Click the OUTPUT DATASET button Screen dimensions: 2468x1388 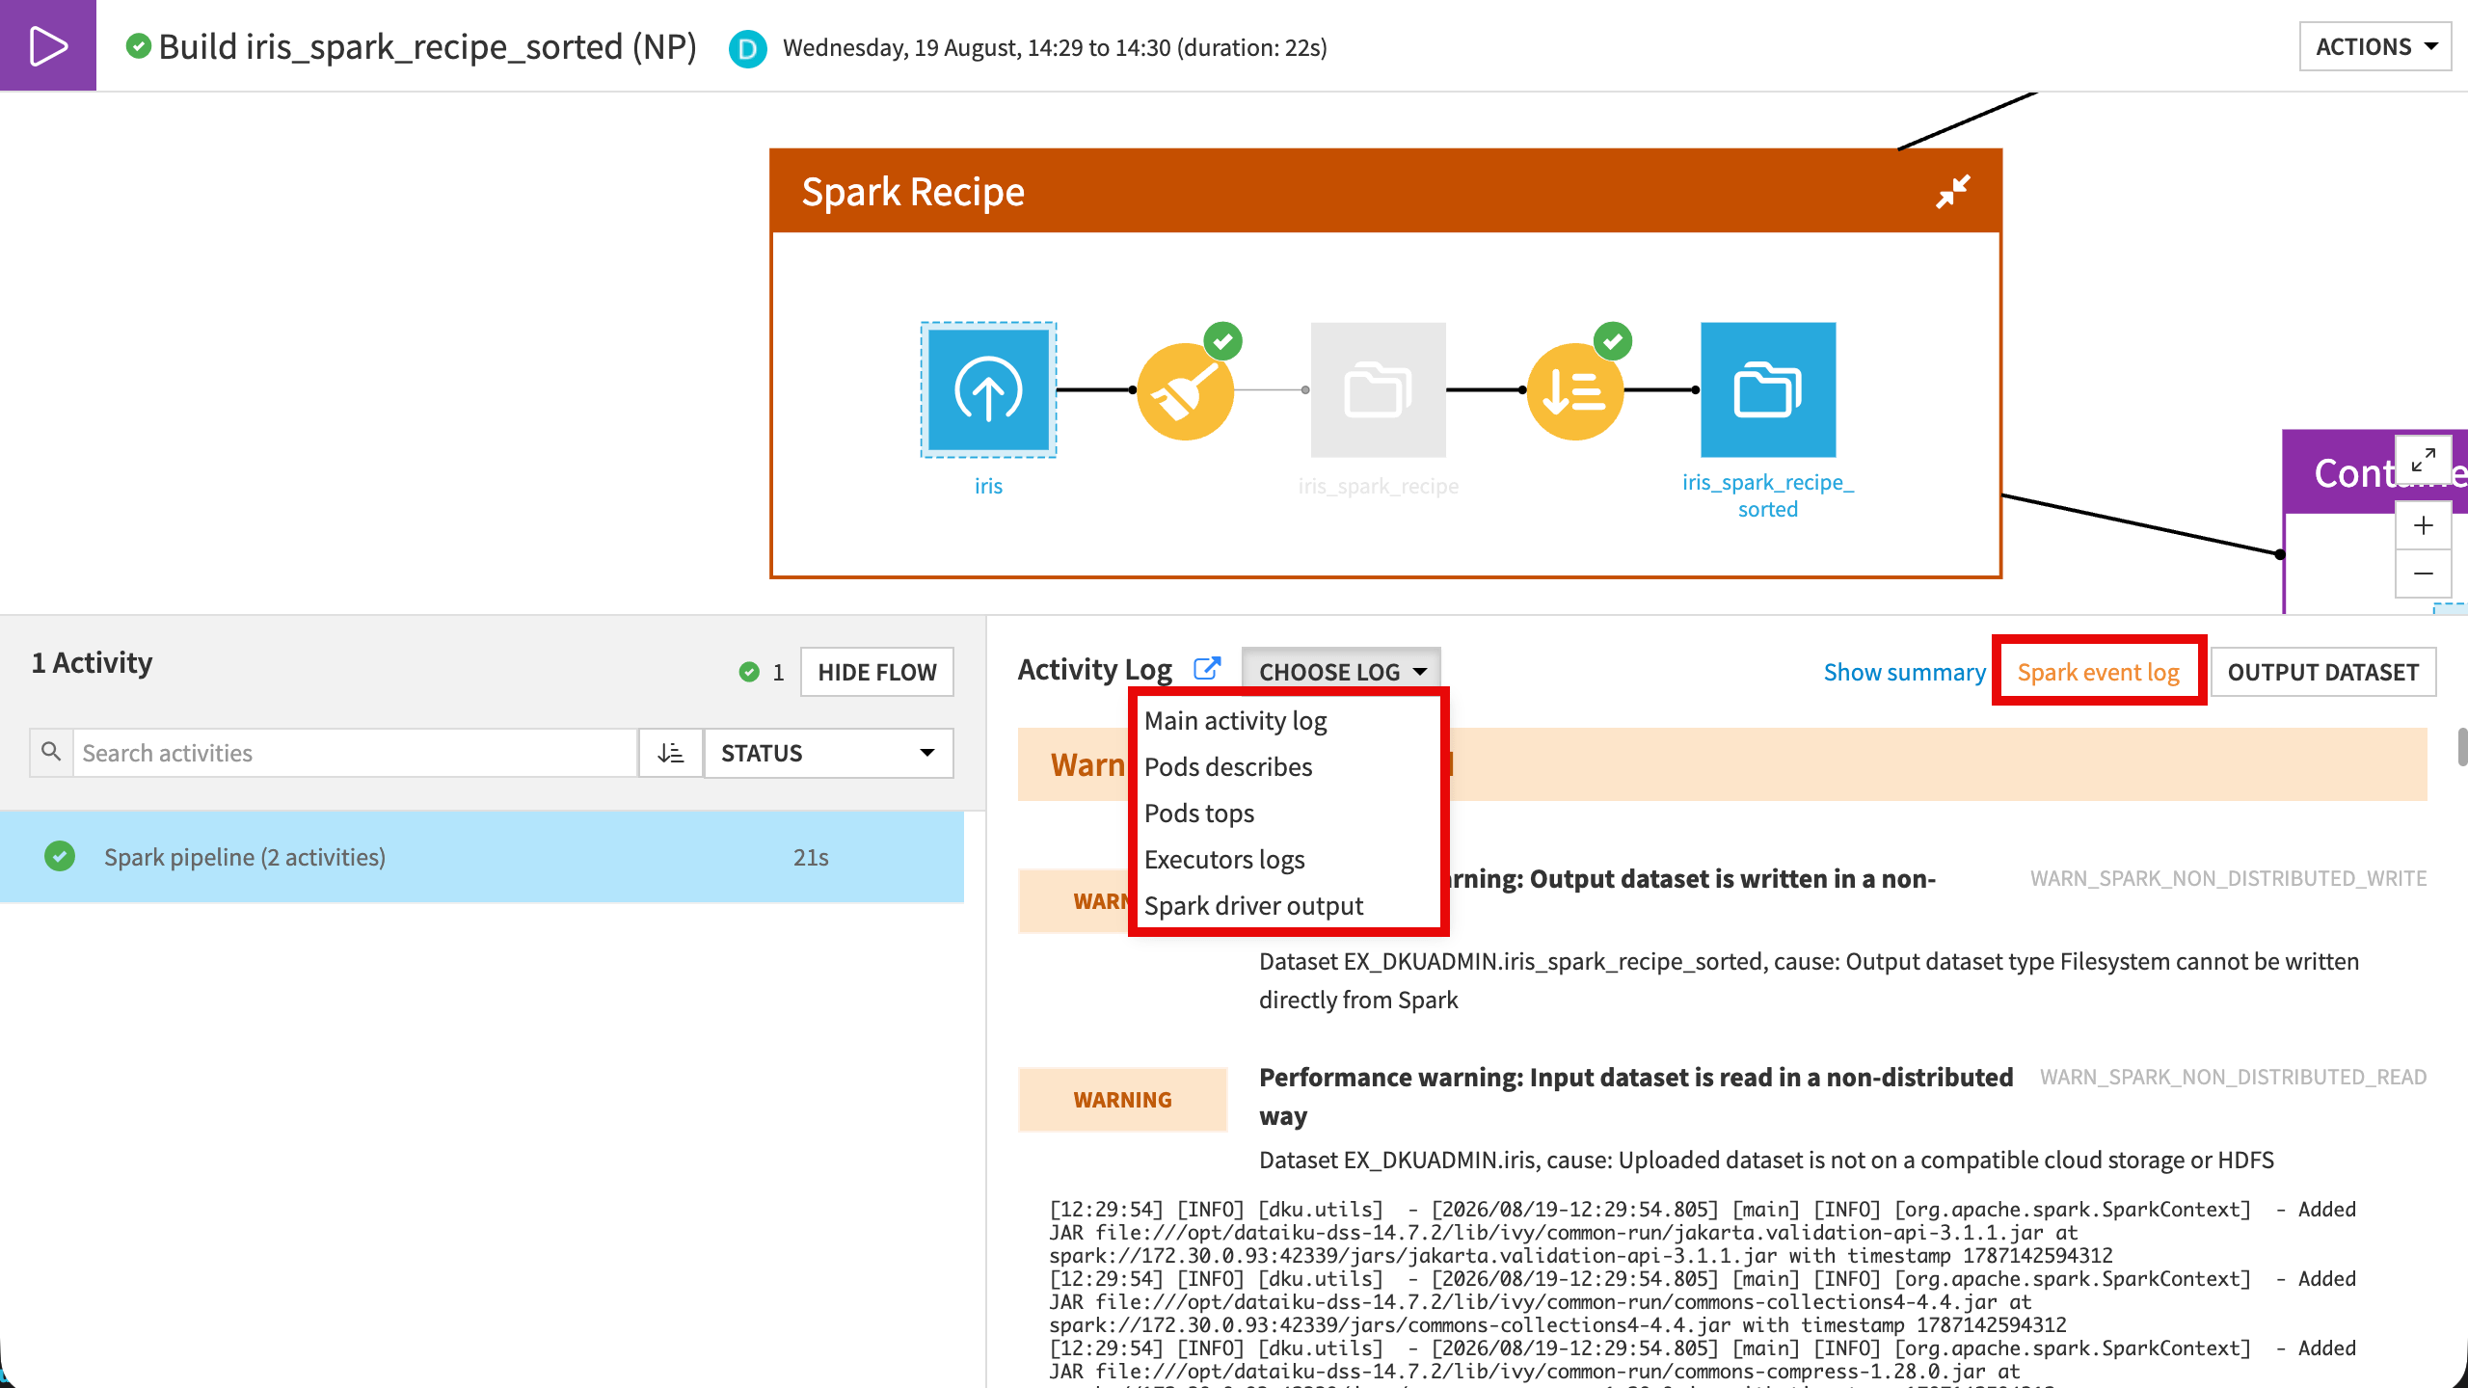click(x=2323, y=672)
